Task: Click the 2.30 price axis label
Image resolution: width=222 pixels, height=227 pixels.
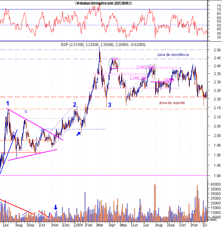Action: [217, 82]
